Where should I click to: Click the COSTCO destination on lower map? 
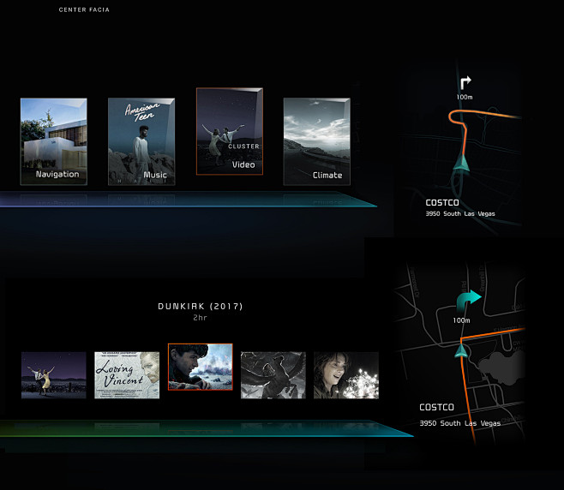click(x=436, y=407)
